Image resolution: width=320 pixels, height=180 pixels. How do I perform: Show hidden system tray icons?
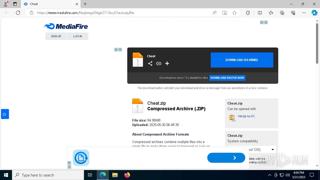pyautogui.click(x=269, y=175)
